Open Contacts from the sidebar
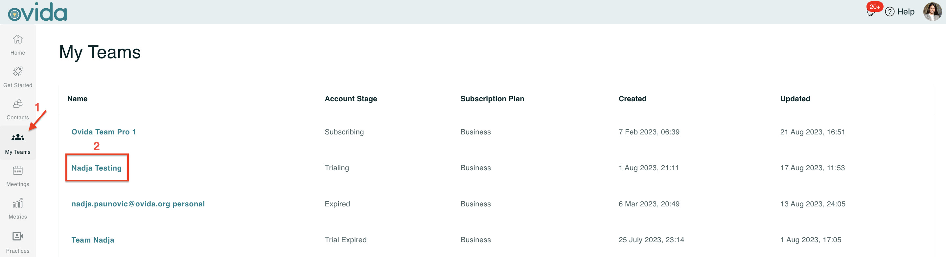 (18, 104)
